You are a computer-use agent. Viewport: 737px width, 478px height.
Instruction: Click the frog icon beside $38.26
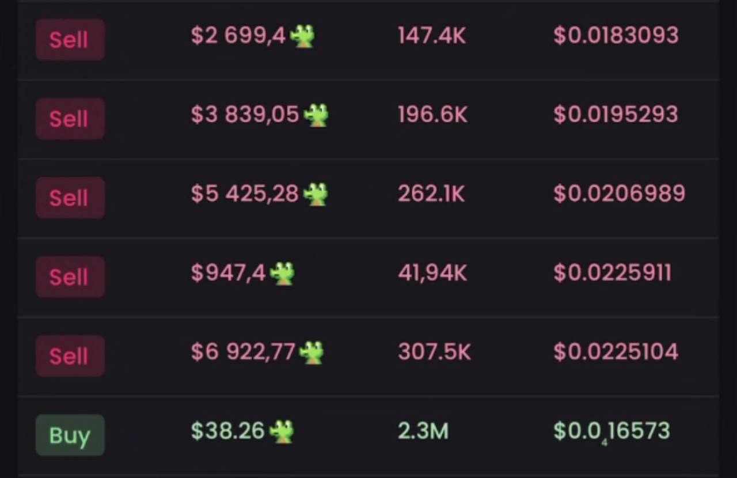(282, 431)
